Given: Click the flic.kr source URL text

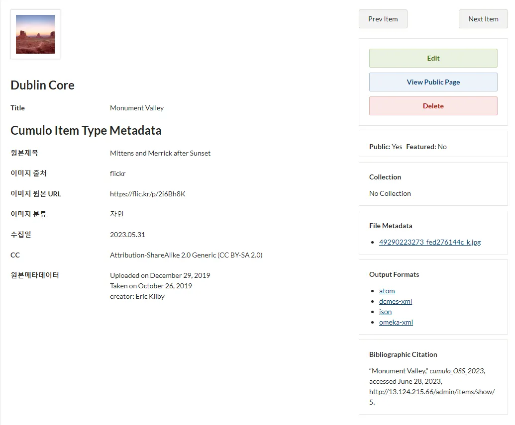Looking at the screenshot, I should tap(147, 194).
